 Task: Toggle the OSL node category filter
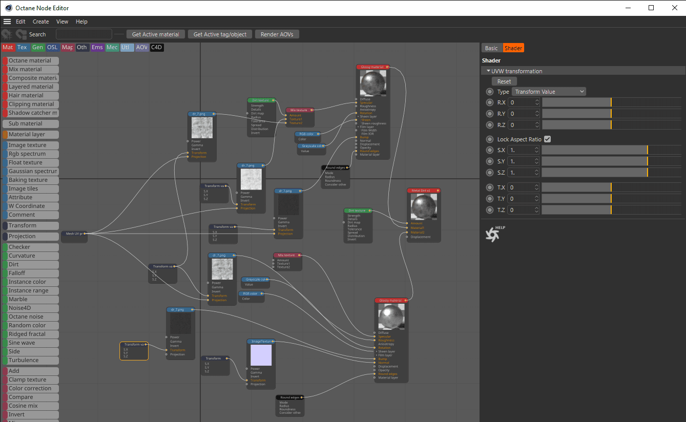pyautogui.click(x=52, y=48)
